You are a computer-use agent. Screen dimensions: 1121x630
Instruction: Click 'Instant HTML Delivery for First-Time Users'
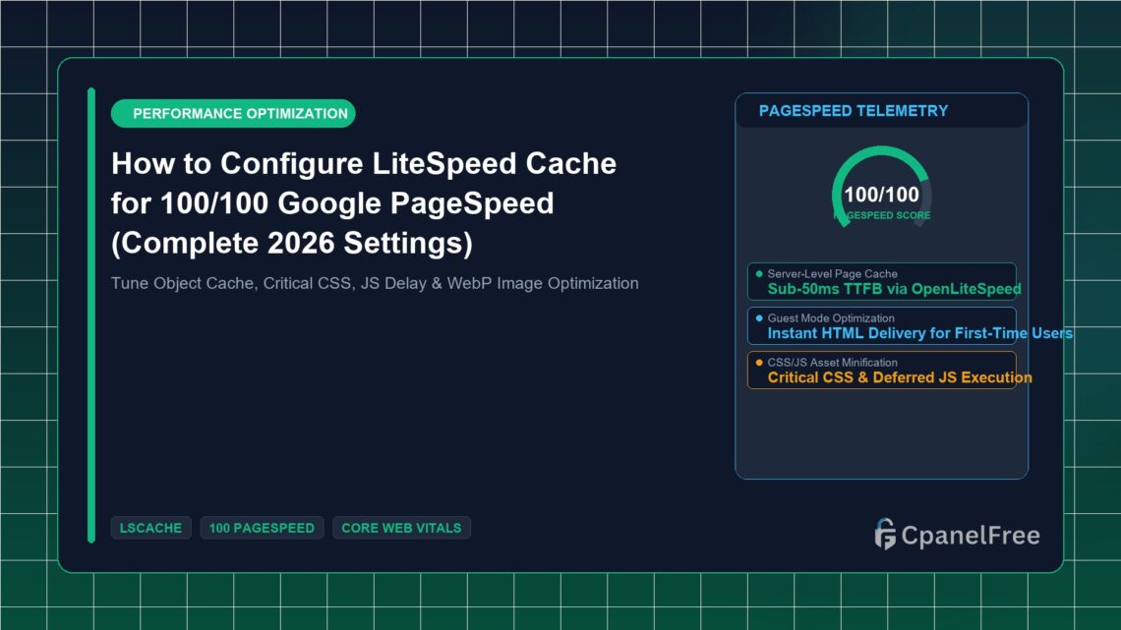(920, 333)
